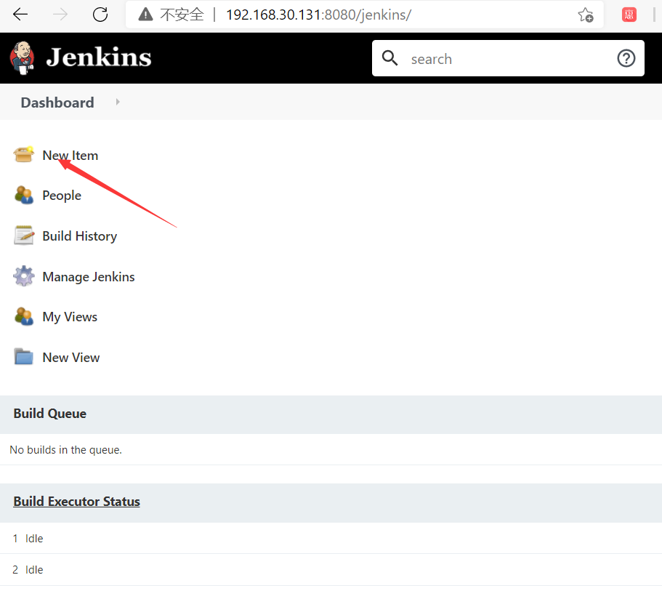Click the not-secure warning triangle icon
662x599 pixels.
145,15
